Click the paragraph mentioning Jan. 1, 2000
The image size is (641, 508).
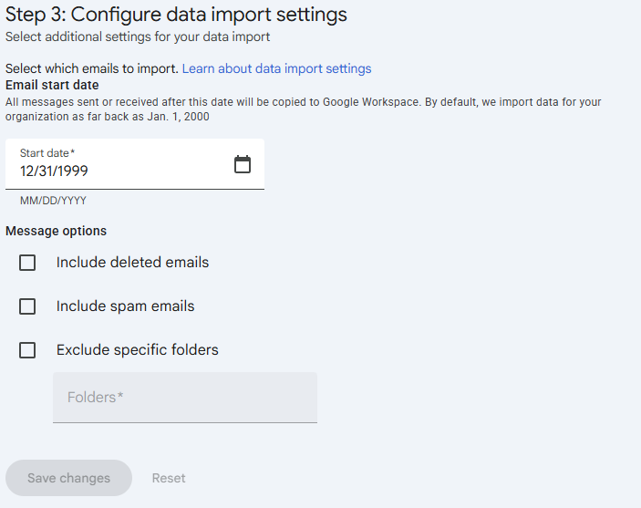pos(304,109)
